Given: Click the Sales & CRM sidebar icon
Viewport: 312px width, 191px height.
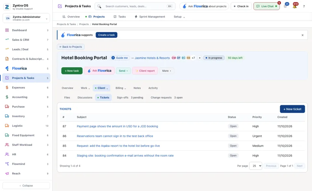Looking at the screenshot, I should pyautogui.click(x=7, y=40).
